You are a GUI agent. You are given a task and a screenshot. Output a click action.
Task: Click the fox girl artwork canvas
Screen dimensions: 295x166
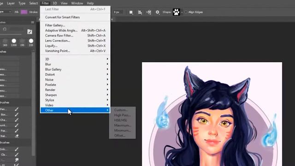point(212,114)
